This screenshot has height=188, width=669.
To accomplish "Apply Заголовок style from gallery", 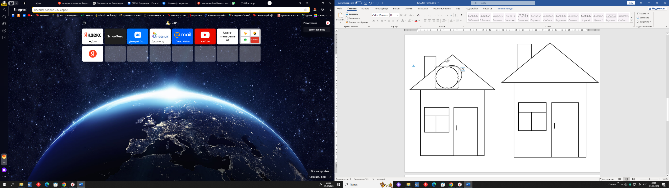I will 523,17.
